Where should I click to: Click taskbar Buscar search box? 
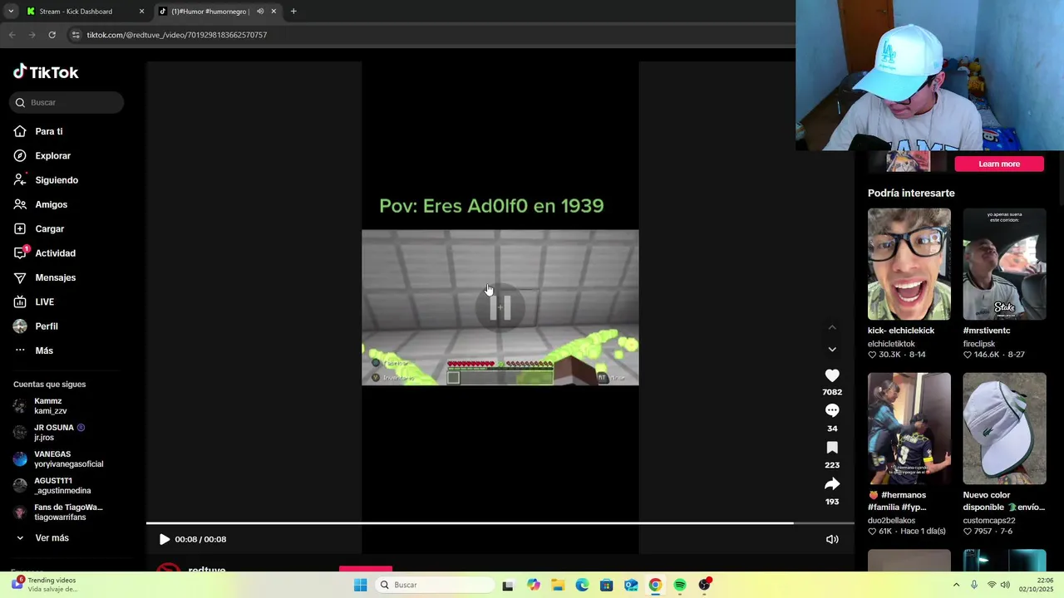click(x=435, y=585)
